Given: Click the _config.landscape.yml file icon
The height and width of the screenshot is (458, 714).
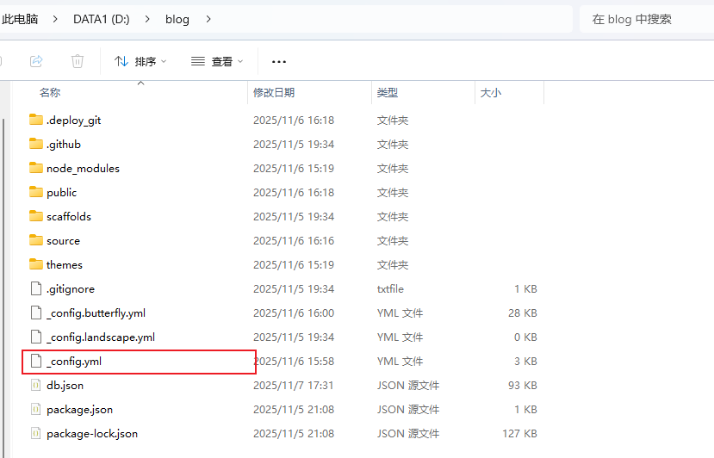Looking at the screenshot, I should [36, 337].
